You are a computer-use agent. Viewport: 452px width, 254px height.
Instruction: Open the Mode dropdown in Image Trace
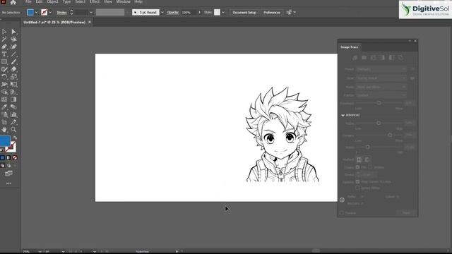coord(381,87)
